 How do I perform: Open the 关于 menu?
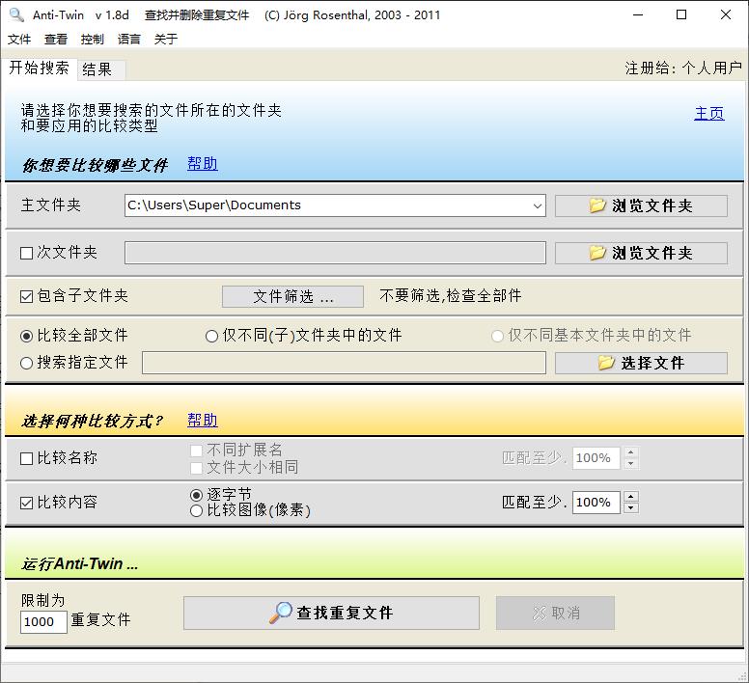pyautogui.click(x=166, y=40)
